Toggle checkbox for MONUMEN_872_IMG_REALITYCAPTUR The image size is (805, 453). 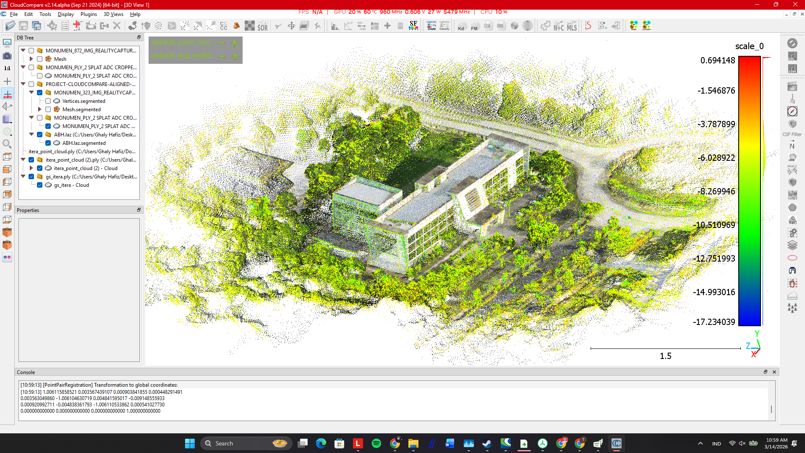coord(31,51)
